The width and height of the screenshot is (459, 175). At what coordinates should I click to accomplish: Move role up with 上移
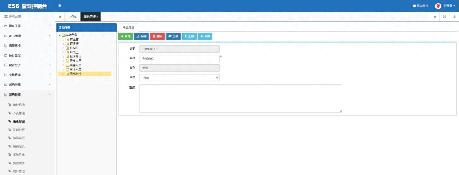[189, 36]
